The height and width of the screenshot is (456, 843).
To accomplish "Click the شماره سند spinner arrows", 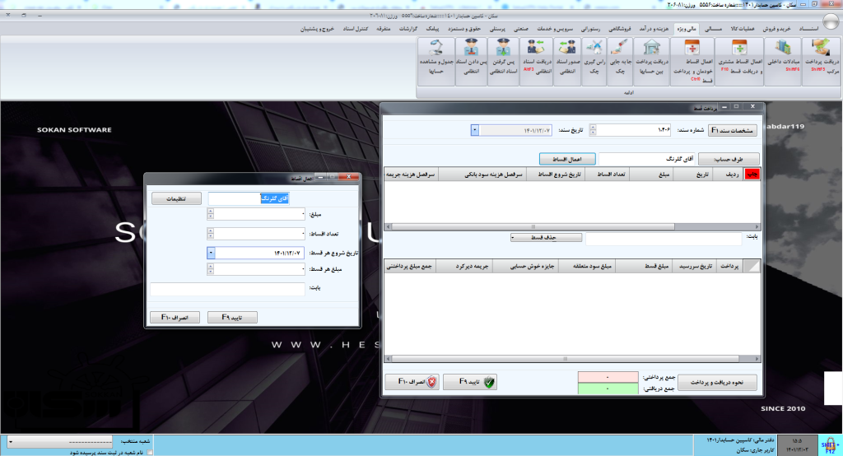I will click(593, 130).
